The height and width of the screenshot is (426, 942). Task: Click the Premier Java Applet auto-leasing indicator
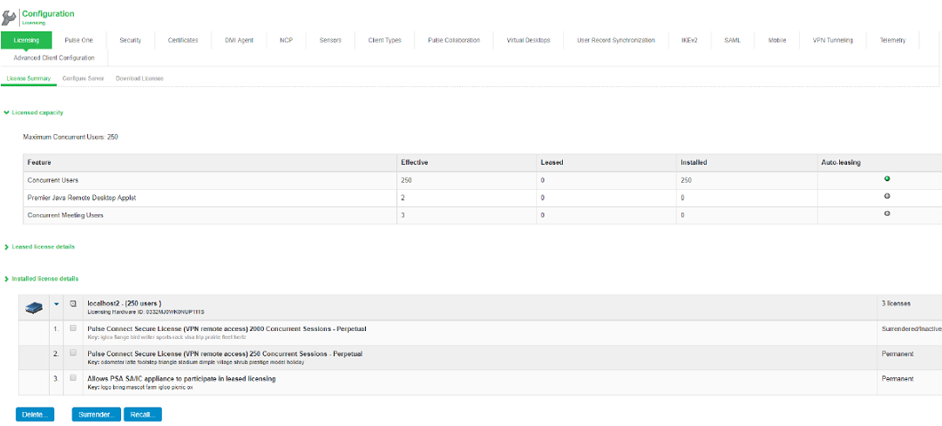pyautogui.click(x=887, y=196)
